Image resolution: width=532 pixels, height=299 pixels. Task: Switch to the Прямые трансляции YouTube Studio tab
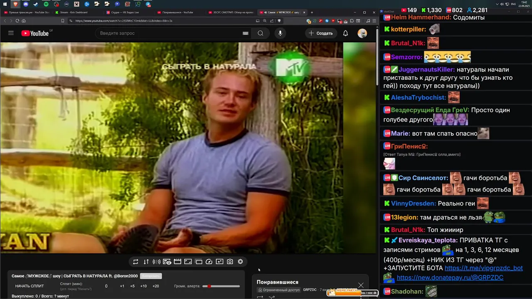click(27, 12)
